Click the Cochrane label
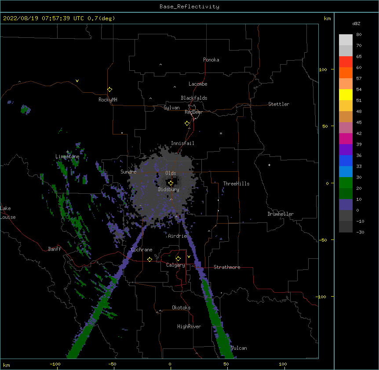 pyautogui.click(x=142, y=250)
